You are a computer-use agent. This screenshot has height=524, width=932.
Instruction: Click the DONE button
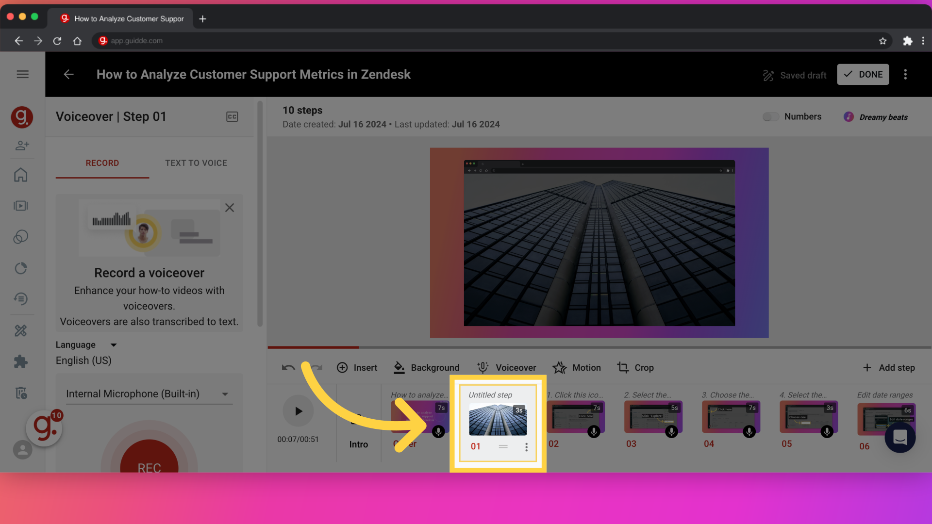click(x=864, y=74)
